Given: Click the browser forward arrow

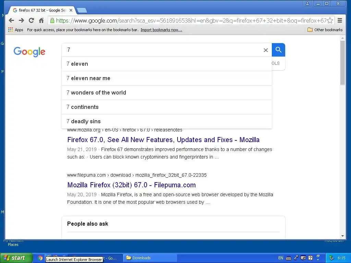Looking at the screenshot, I should [22, 21].
